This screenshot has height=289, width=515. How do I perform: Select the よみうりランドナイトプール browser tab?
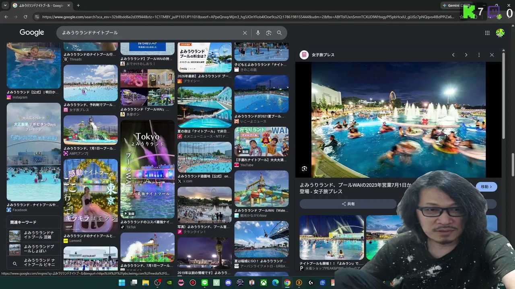pyautogui.click(x=40, y=6)
